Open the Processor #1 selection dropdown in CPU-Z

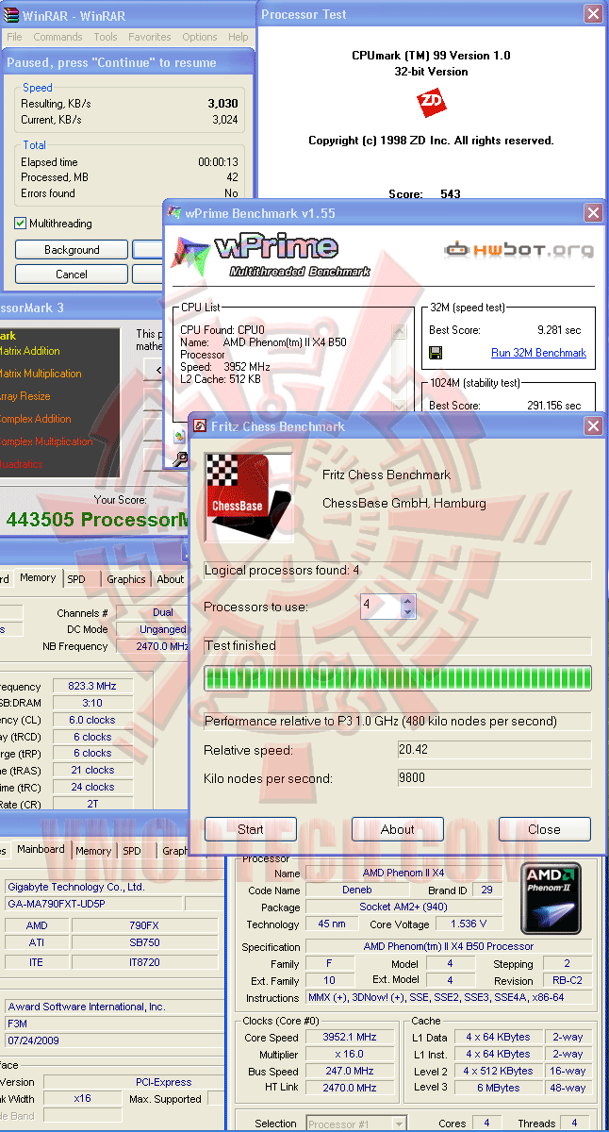tap(399, 1124)
